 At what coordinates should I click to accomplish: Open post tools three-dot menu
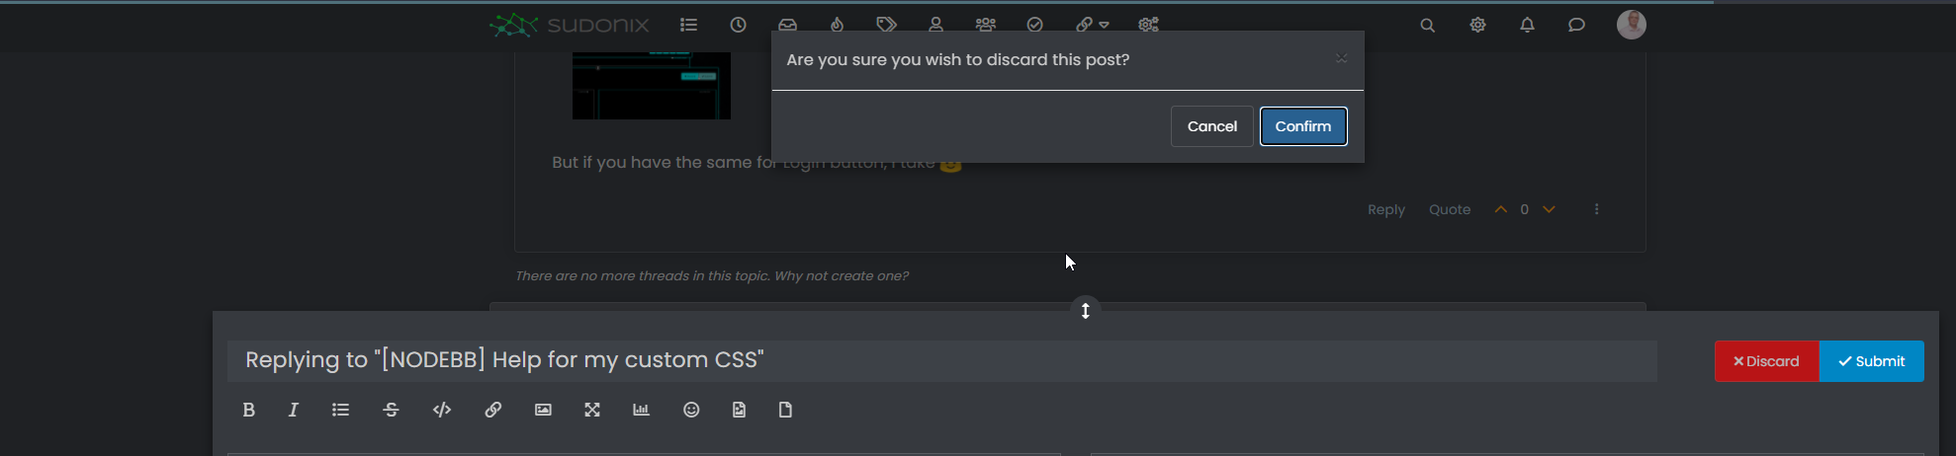(1596, 209)
